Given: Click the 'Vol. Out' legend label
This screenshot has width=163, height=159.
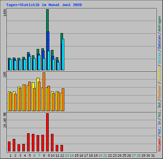Looking at the screenshot, I should [x=159, y=110].
